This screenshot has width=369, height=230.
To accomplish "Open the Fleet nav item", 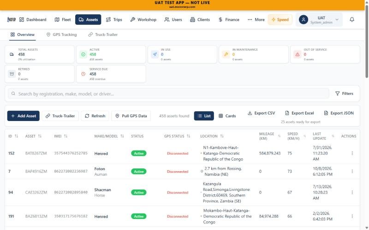I will pos(63,19).
